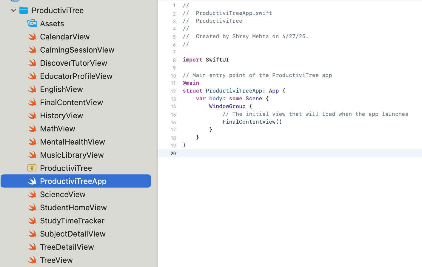The width and height of the screenshot is (422, 267).
Task: Click the TreeView Swift icon
Action: (32, 260)
